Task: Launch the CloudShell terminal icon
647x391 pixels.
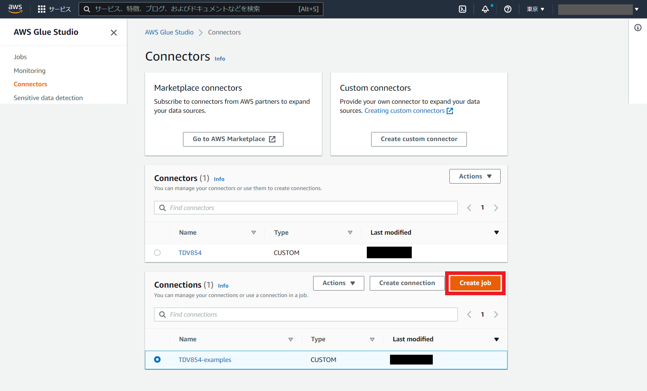Action: point(463,9)
